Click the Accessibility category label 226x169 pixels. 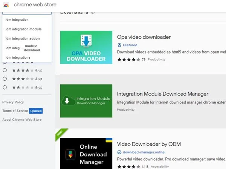coord(160,167)
